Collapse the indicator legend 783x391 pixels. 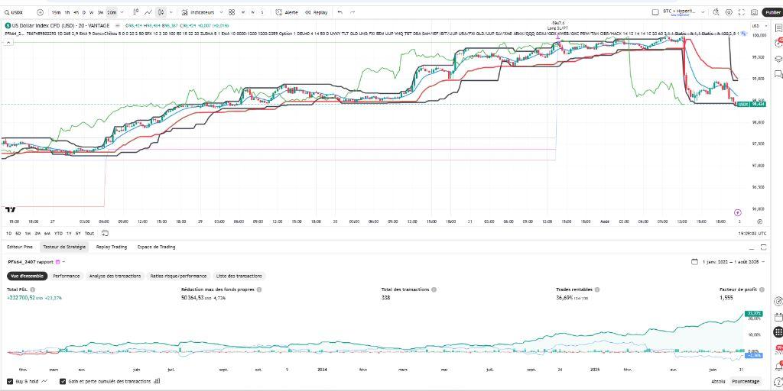(x=8, y=43)
